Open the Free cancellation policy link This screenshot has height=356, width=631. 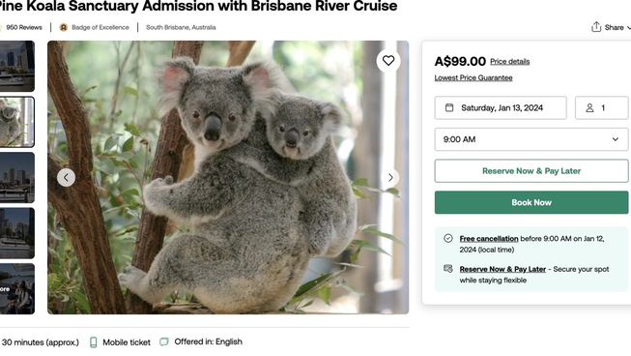(489, 238)
